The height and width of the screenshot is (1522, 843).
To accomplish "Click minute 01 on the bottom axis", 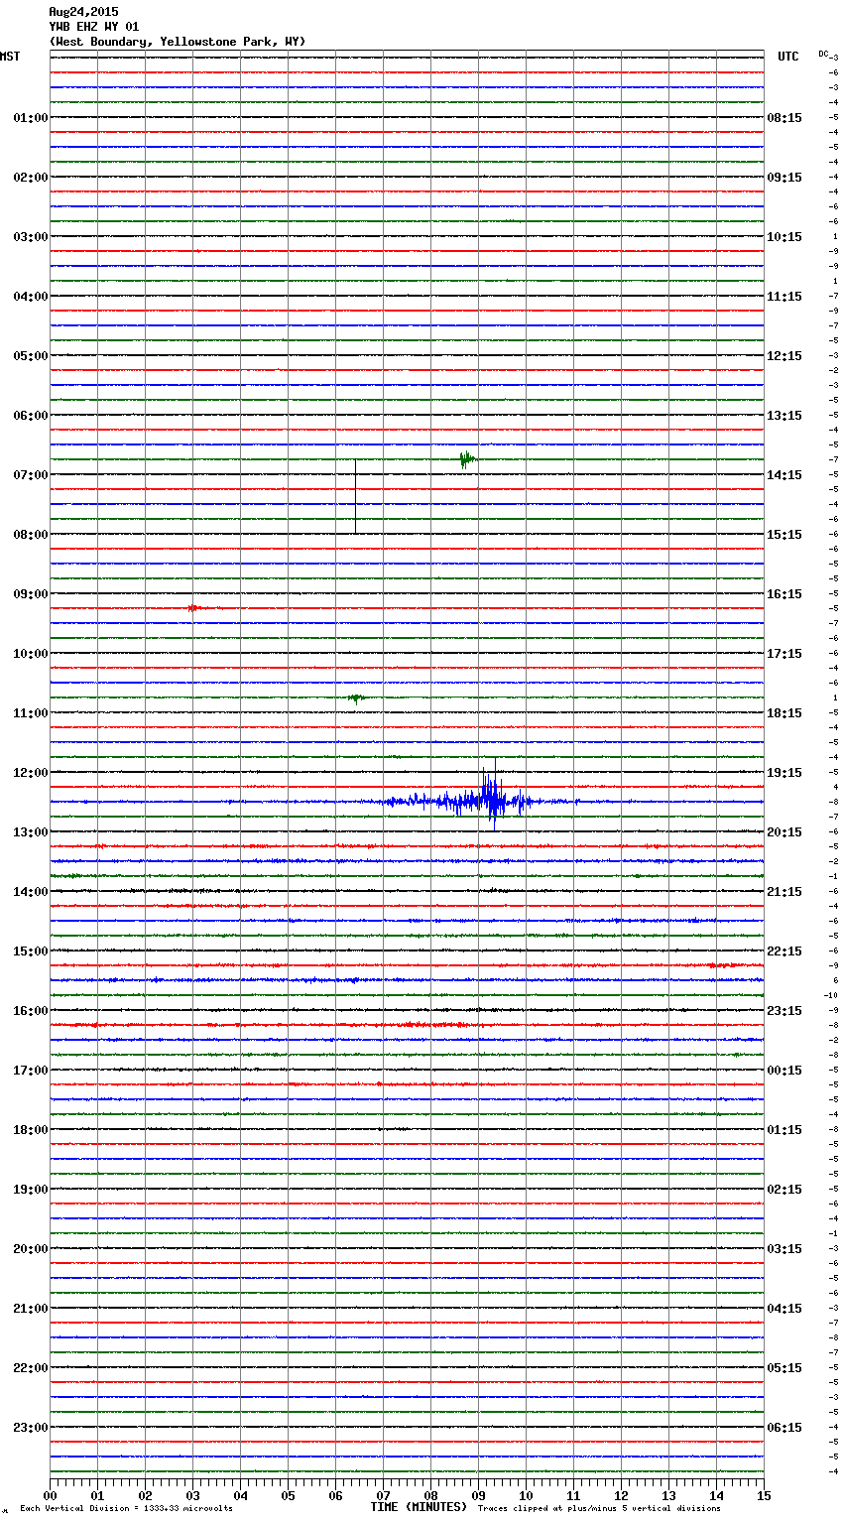I will [x=97, y=1495].
